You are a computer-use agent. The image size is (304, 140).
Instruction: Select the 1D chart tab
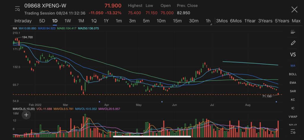coord(55,21)
